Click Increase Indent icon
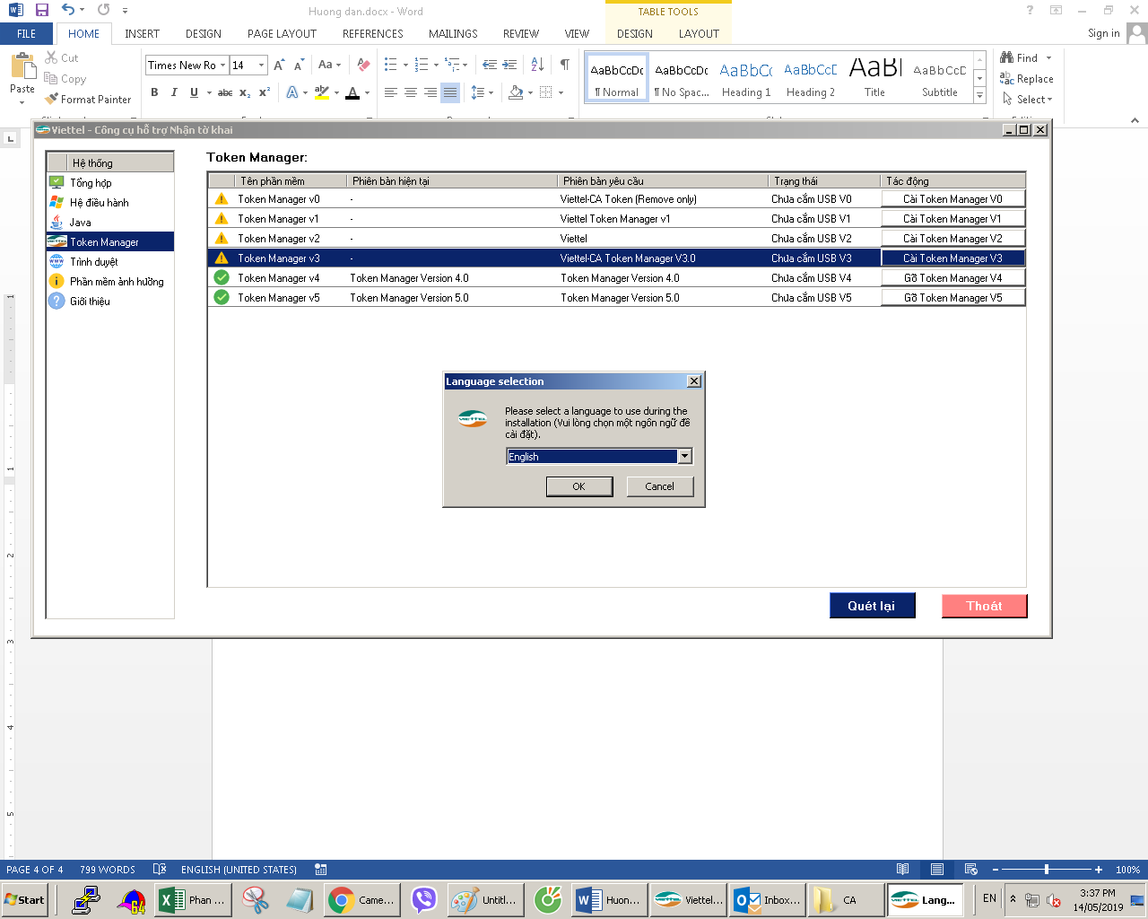Viewport: 1148px width, 919px height. [509, 65]
